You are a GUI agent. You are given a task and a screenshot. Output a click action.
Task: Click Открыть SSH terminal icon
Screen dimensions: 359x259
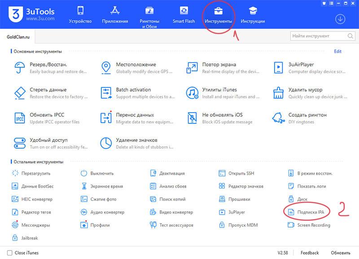pos(222,173)
